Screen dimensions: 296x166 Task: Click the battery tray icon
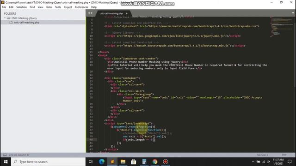click(x=258, y=162)
